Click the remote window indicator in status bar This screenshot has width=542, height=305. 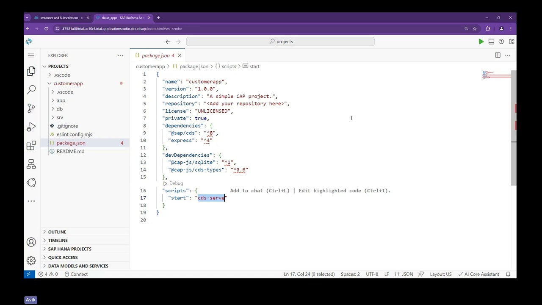point(28,274)
